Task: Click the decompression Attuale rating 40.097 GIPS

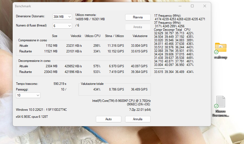Action: click(x=139, y=66)
